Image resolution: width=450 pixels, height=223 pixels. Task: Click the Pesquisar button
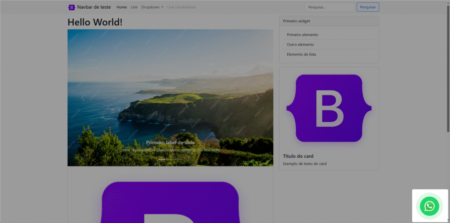368,7
